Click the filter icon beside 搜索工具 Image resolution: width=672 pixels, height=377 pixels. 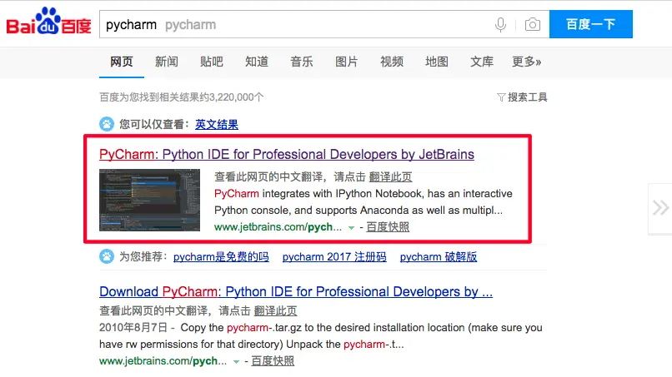point(500,97)
